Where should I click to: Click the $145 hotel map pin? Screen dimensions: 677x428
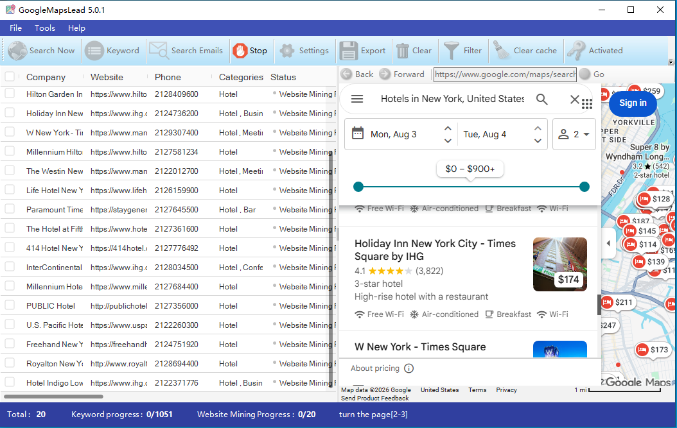(641, 231)
